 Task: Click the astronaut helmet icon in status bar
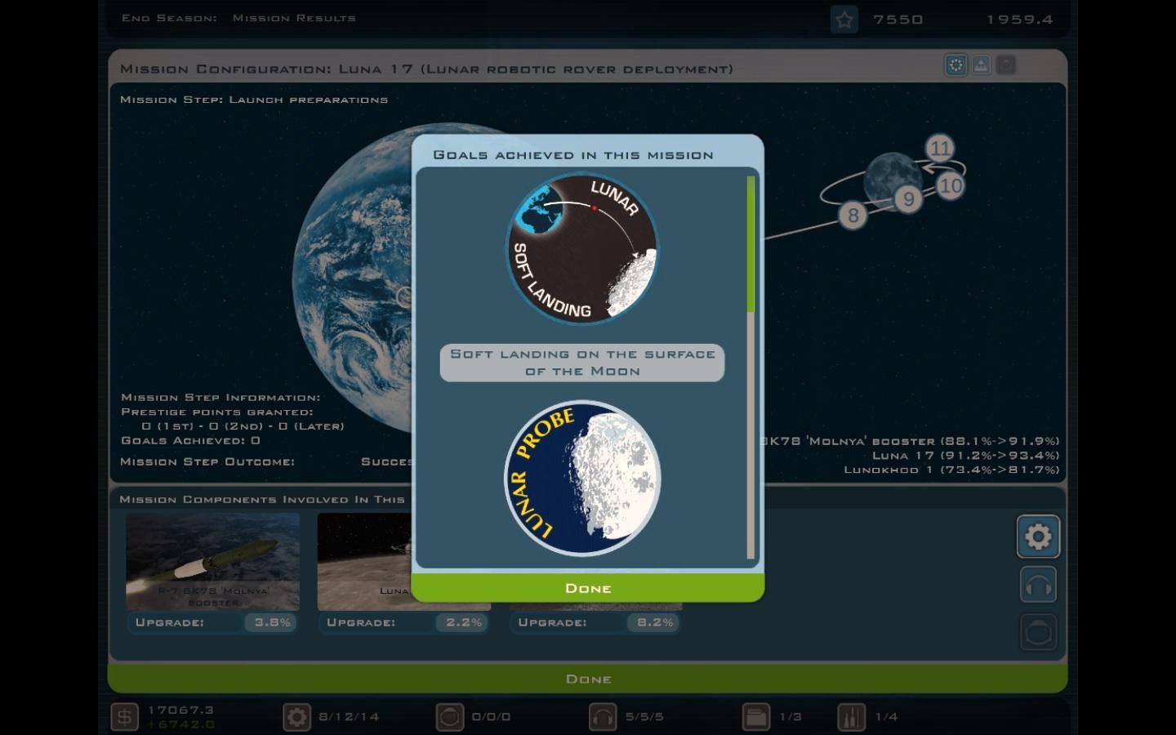click(449, 717)
